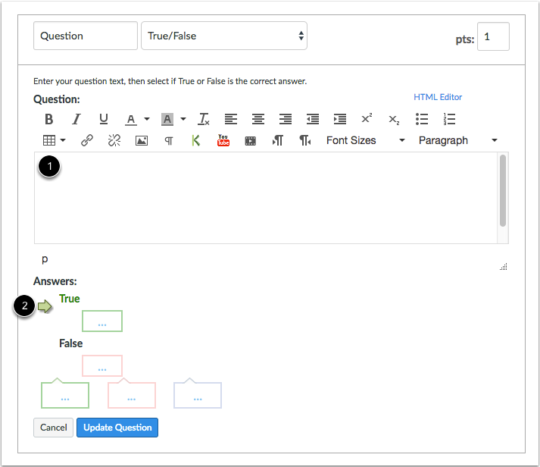Open the True/False question type dropdown
This screenshot has height=467, width=540.
tap(223, 36)
